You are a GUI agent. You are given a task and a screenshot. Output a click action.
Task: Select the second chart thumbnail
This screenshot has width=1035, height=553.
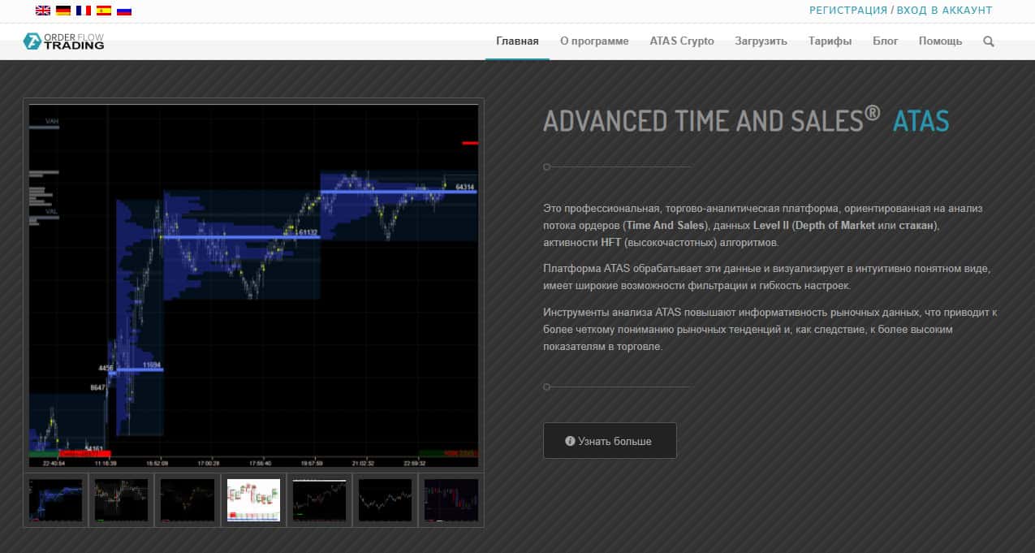[121, 500]
